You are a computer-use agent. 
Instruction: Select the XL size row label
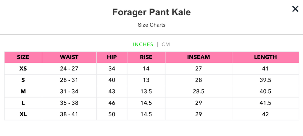(x=23, y=115)
